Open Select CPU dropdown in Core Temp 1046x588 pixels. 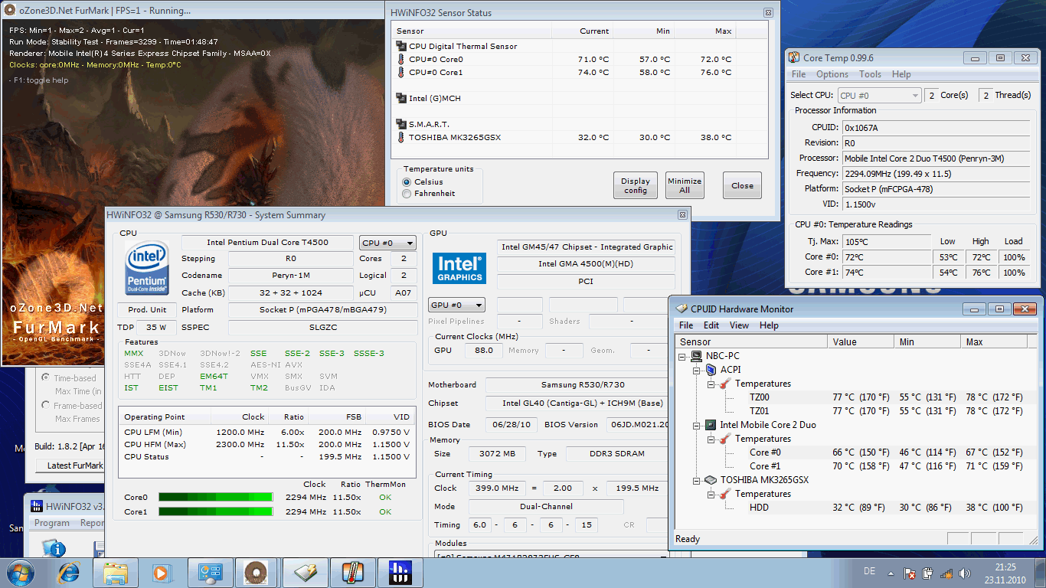(x=879, y=96)
